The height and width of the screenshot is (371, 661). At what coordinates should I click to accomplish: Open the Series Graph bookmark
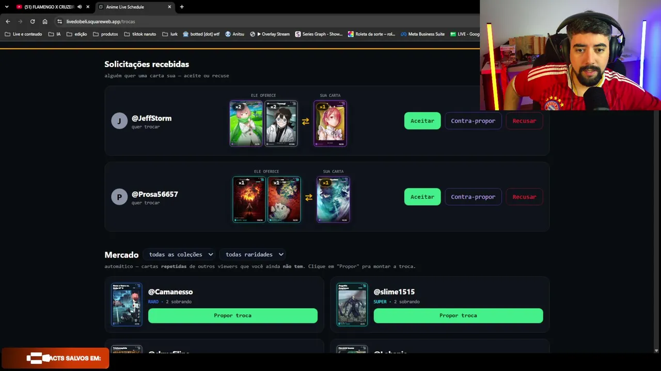click(319, 34)
